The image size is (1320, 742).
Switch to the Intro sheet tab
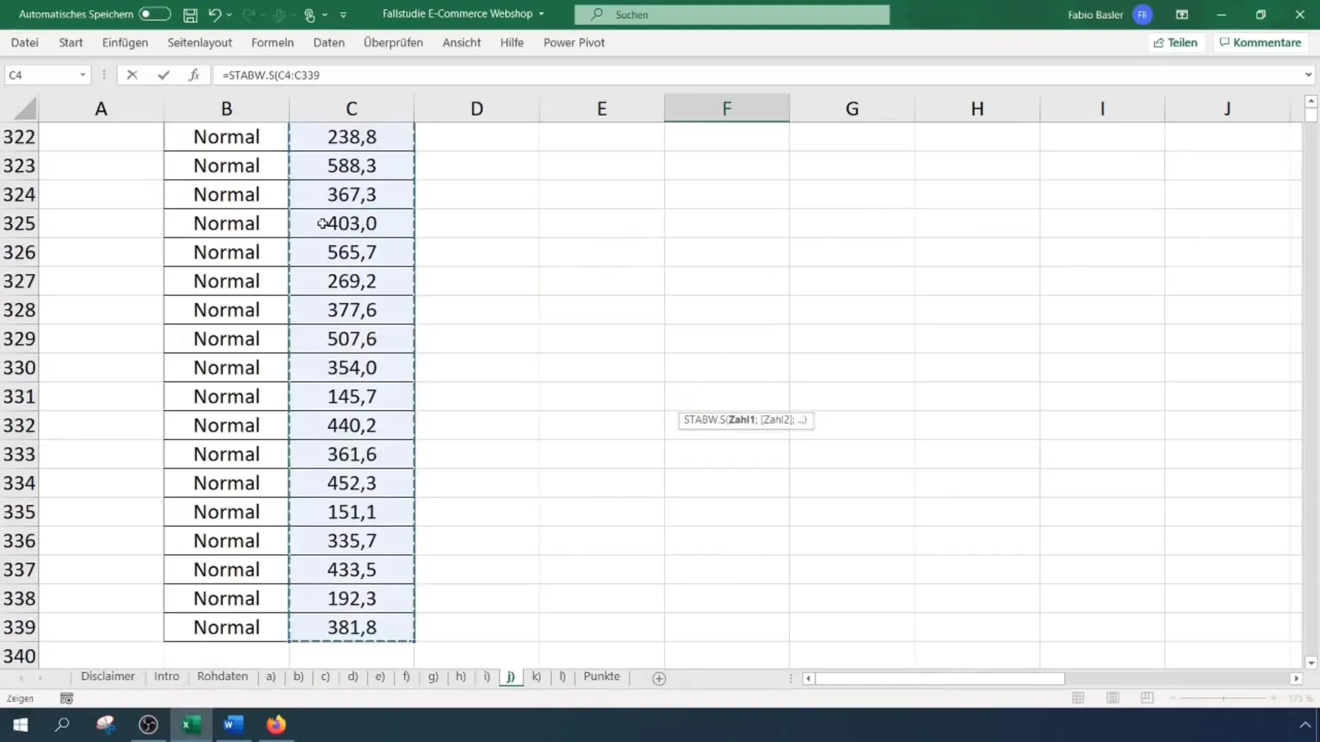click(x=166, y=676)
